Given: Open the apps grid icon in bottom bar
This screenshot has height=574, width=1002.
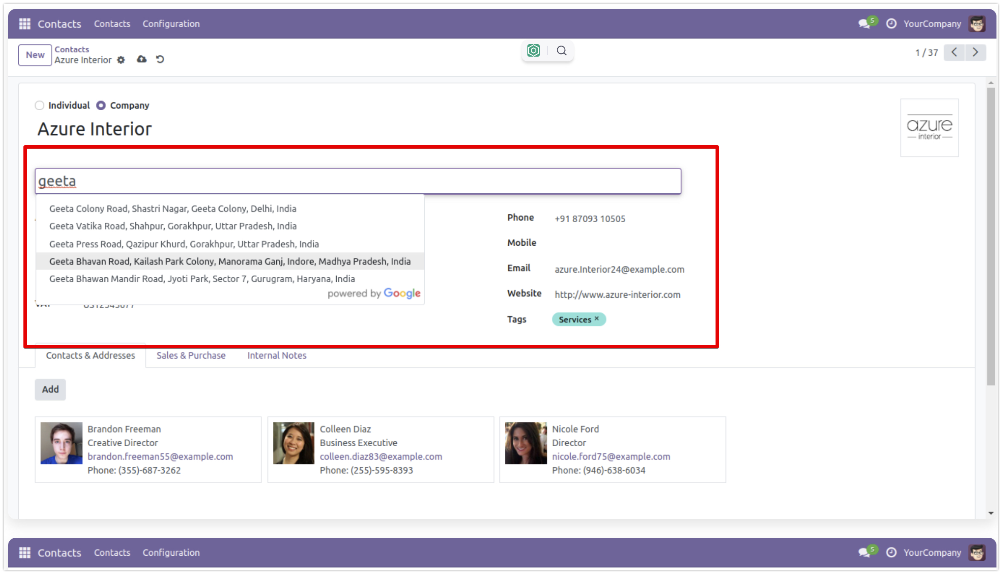Looking at the screenshot, I should pos(25,553).
